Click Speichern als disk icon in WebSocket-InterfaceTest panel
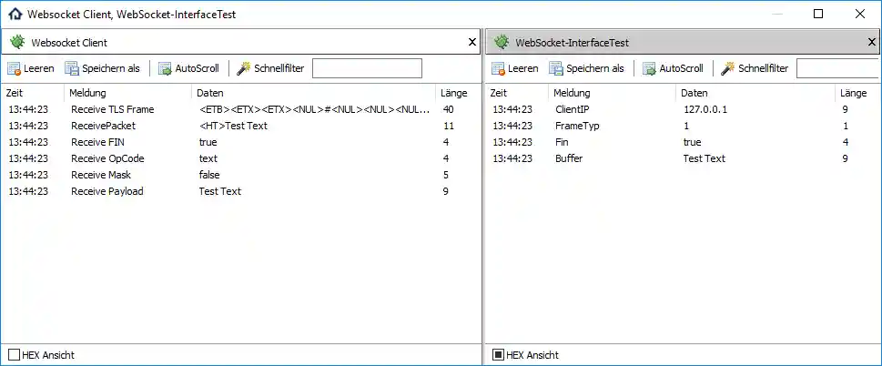882x366 pixels. click(x=556, y=68)
